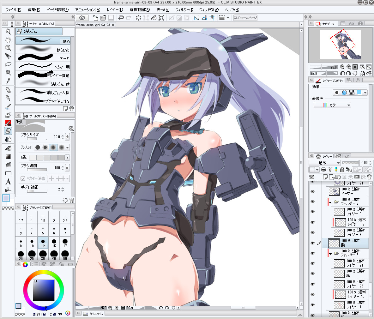Delete the layer with the trash icon in the Layer panel

point(369,177)
